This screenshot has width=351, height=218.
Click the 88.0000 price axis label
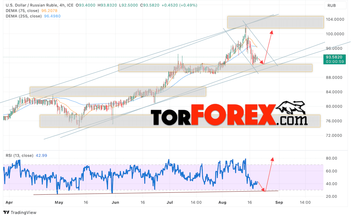334,77
